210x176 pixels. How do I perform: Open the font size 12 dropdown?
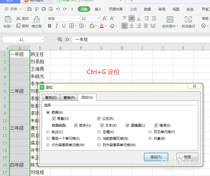(x=99, y=18)
